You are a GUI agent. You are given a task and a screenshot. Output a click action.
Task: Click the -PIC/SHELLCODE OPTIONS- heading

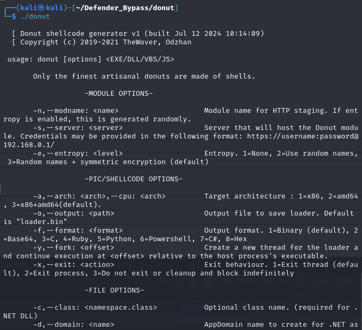click(134, 179)
